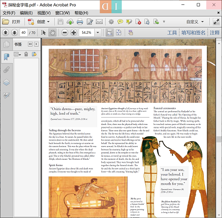Open the zoom level dropdown arrow
The width and height of the screenshot is (222, 218).
[98, 33]
